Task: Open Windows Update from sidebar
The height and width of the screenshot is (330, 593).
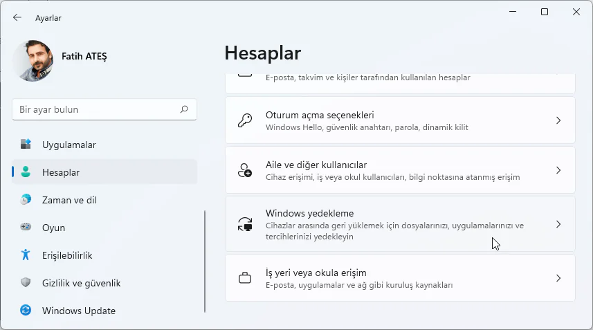Action: click(79, 311)
